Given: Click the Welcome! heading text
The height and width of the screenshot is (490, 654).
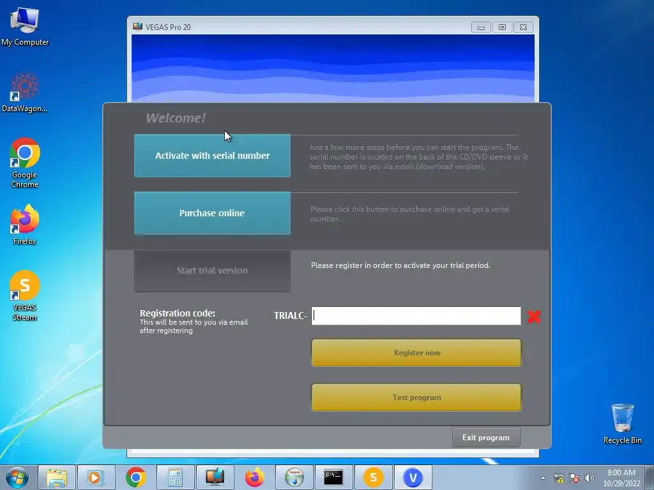Looking at the screenshot, I should tap(176, 118).
